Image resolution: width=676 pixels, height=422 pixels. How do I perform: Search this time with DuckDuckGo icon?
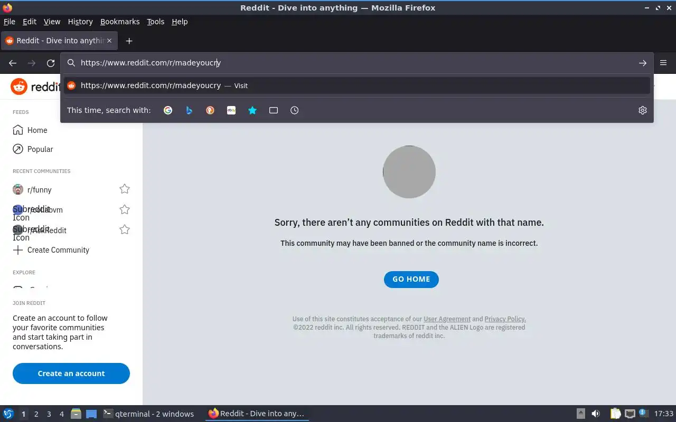click(x=210, y=110)
